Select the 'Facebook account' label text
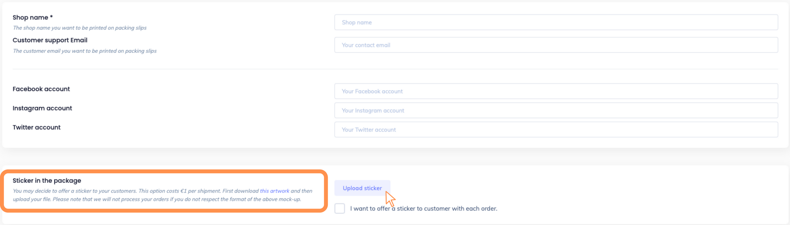Viewport: 790px width, 225px height. pyautogui.click(x=41, y=89)
